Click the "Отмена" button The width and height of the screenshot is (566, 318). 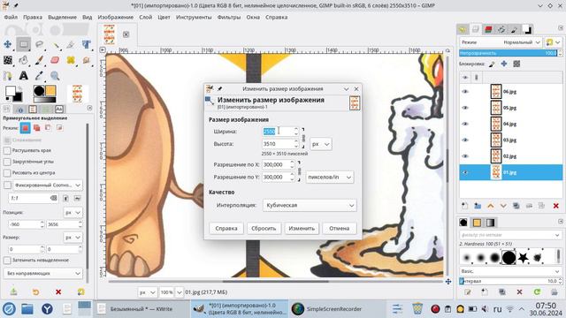tap(339, 228)
